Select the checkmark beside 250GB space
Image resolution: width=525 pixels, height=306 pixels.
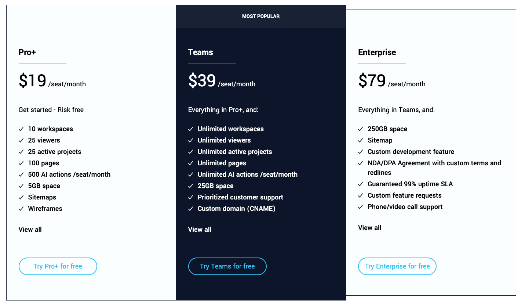click(361, 129)
